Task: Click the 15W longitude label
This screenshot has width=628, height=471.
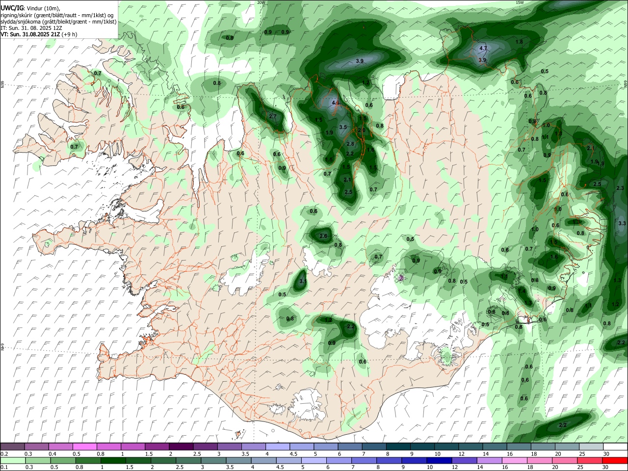Action: point(520,2)
